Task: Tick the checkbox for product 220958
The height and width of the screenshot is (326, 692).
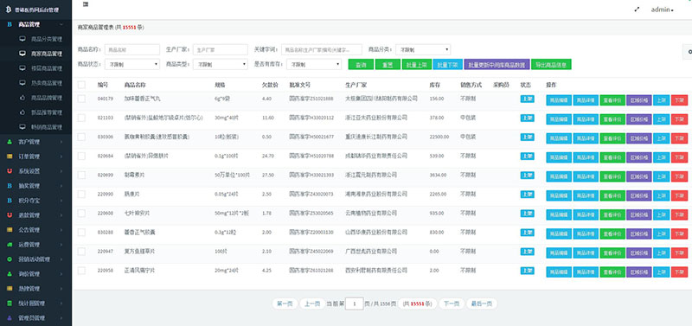Action: [x=81, y=271]
